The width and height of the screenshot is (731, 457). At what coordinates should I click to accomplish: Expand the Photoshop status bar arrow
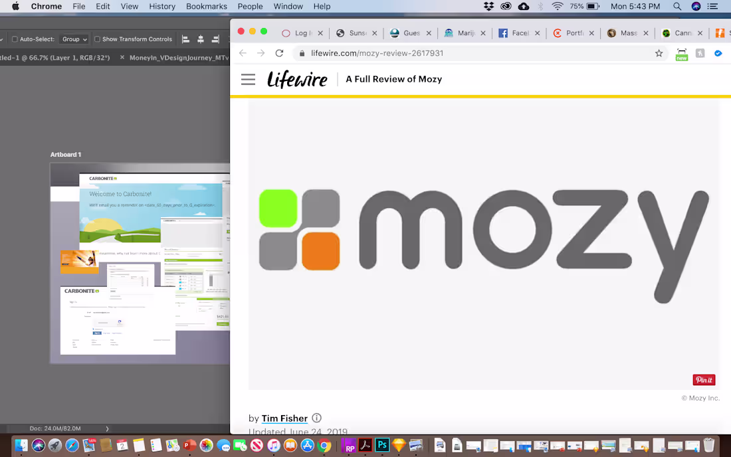pos(107,428)
